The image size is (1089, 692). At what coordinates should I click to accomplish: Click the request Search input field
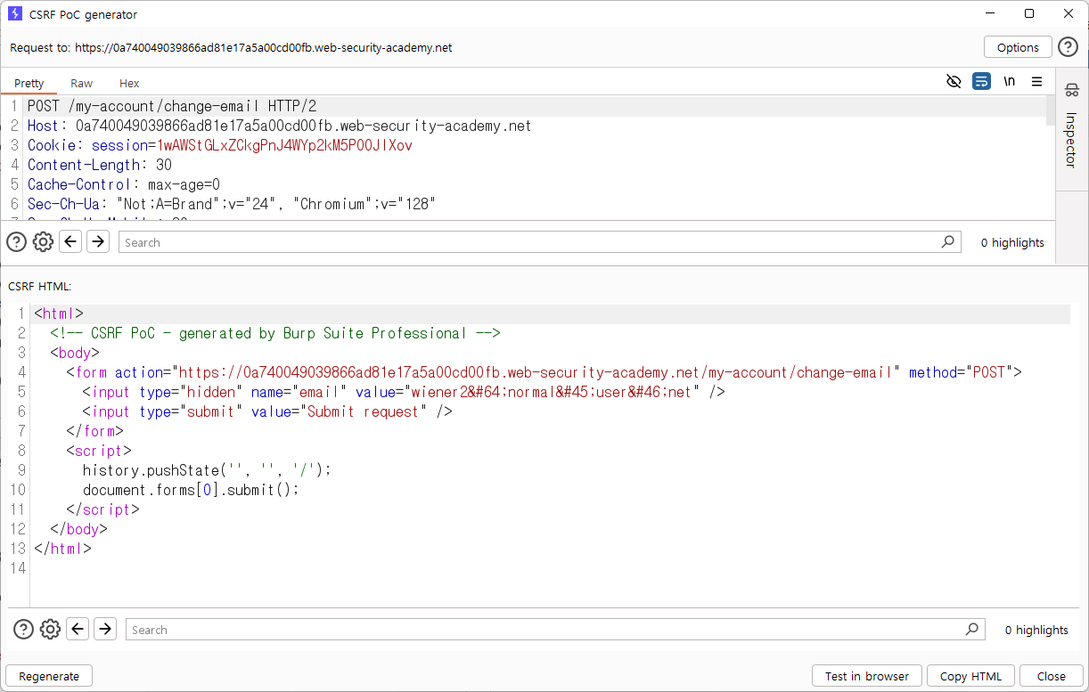539,242
